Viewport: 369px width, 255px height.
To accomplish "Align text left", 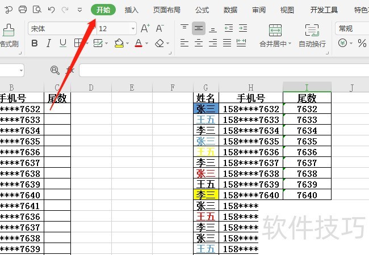I will point(184,43).
